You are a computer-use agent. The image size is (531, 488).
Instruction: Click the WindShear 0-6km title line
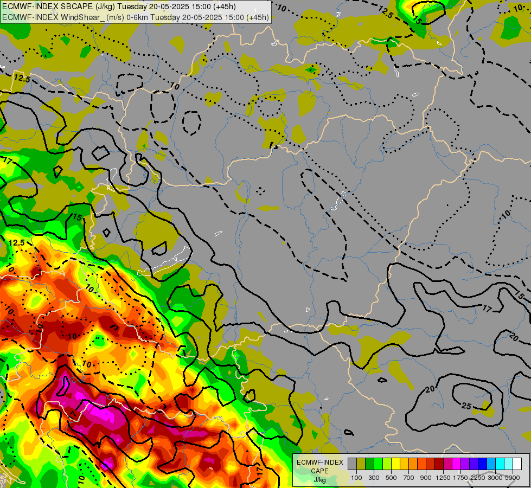tap(136, 17)
